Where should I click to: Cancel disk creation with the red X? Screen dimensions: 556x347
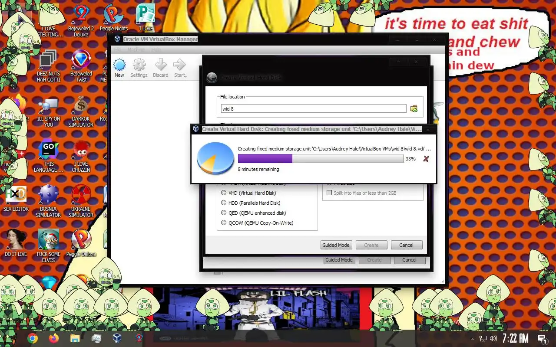coord(426,159)
